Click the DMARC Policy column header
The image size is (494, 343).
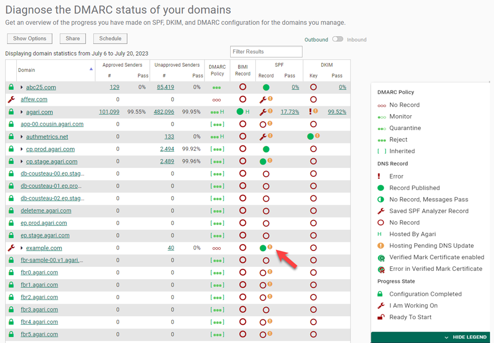tap(217, 70)
